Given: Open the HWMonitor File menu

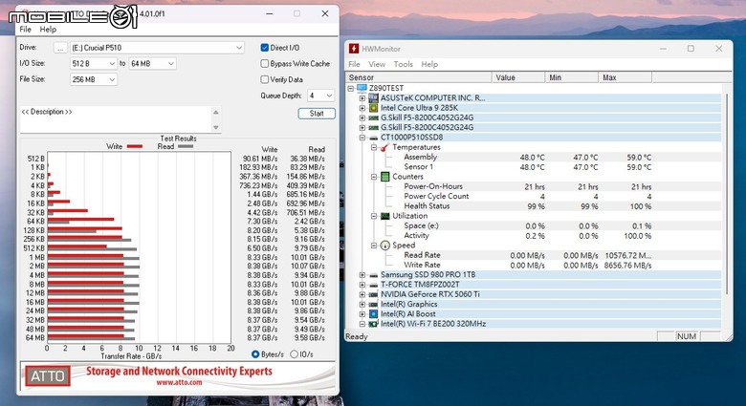Looking at the screenshot, I should click(355, 64).
